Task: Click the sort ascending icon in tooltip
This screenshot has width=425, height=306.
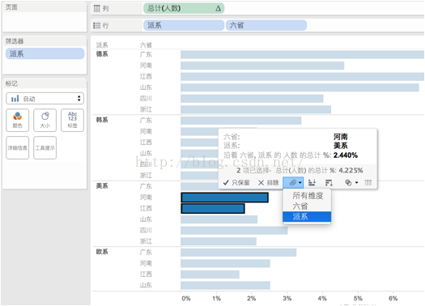Action: click(312, 183)
